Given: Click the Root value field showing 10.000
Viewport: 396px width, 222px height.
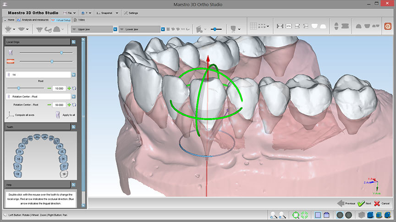Looking at the screenshot, I should coord(59,88).
